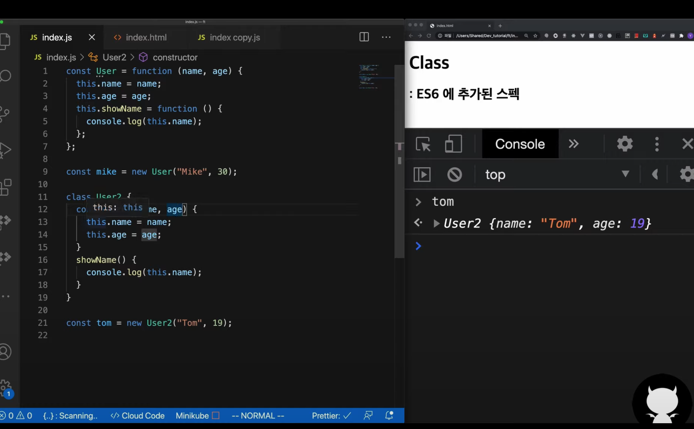This screenshot has height=429, width=694.
Task: Split the editor to the right
Action: [x=364, y=37]
